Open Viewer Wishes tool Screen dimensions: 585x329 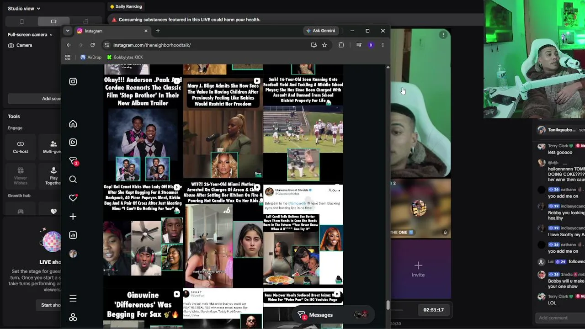pyautogui.click(x=21, y=176)
